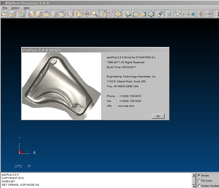The width and height of the screenshot is (219, 188).
Task: Click the '1133 E. Maple Road, Suite 200' address
Action: point(126,81)
